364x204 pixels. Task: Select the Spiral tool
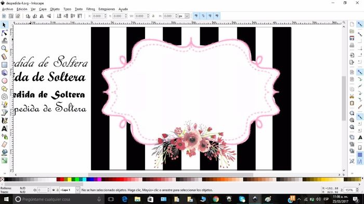point(4,97)
